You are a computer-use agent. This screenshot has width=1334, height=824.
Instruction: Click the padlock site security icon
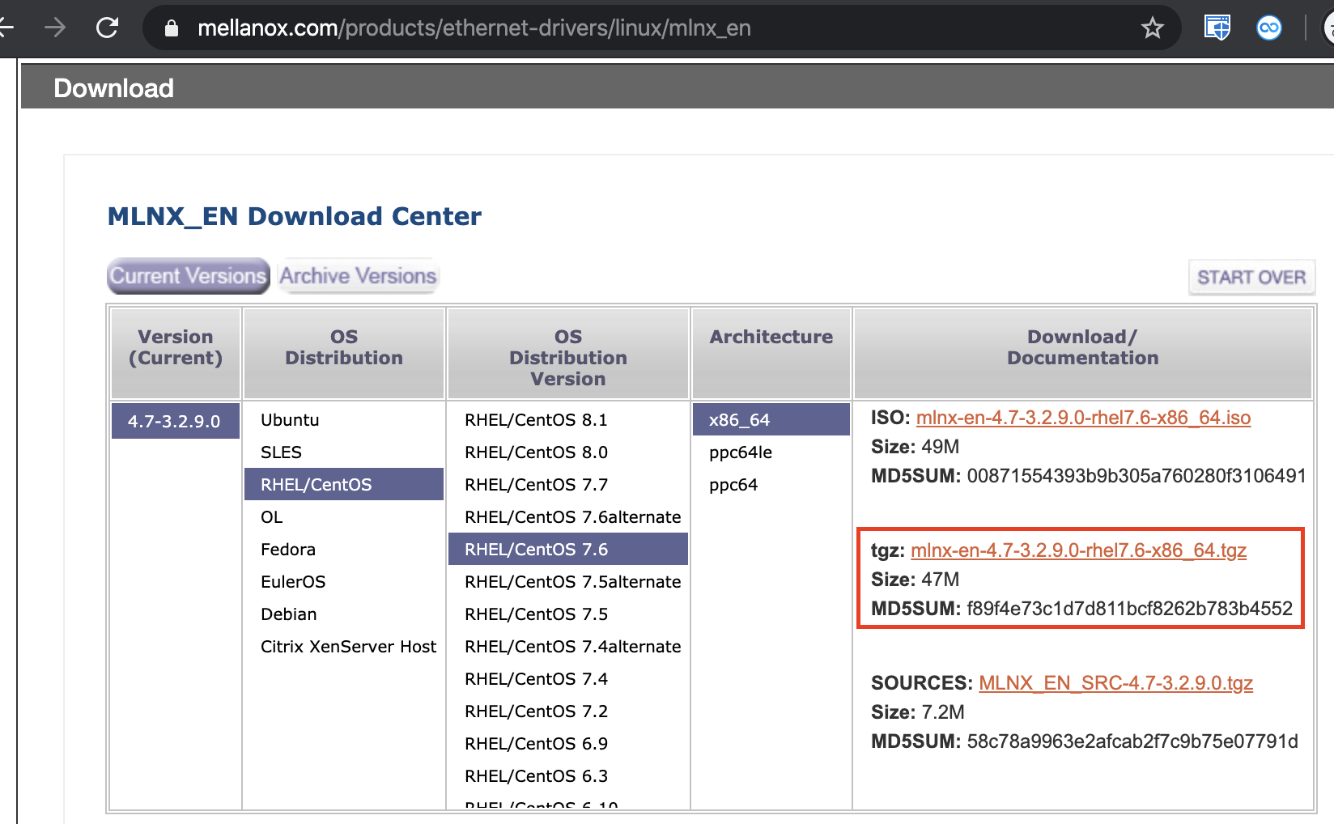171,28
